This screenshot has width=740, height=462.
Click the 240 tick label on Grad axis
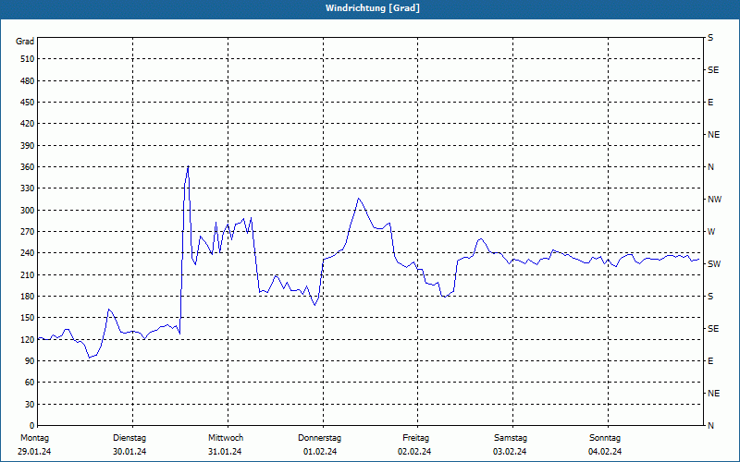tap(27, 253)
